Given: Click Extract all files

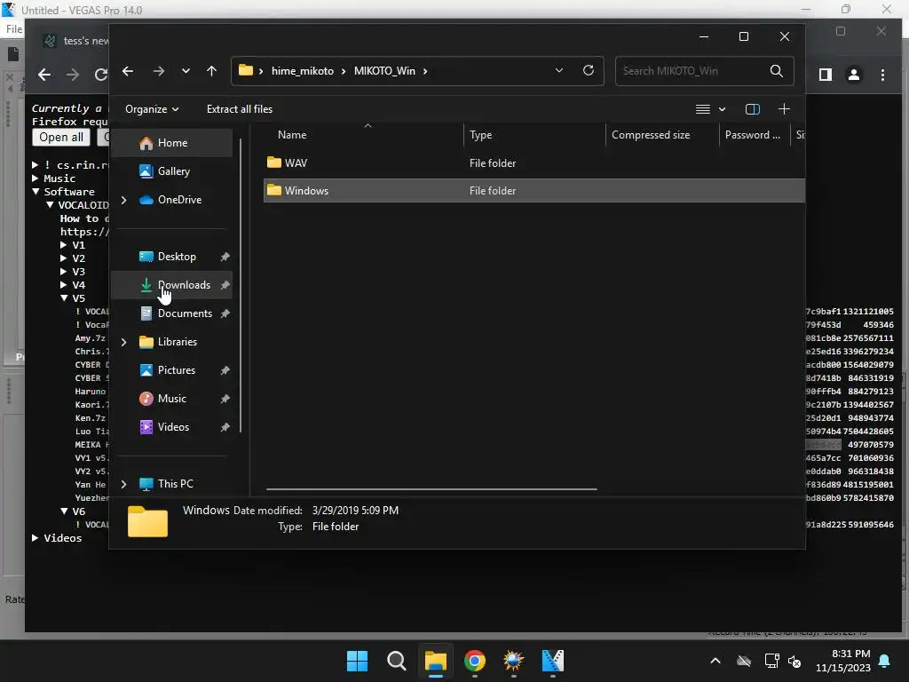Looking at the screenshot, I should click(240, 109).
